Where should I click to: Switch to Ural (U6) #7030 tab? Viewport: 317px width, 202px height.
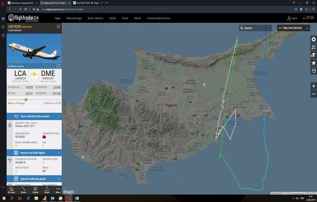coord(88,3)
